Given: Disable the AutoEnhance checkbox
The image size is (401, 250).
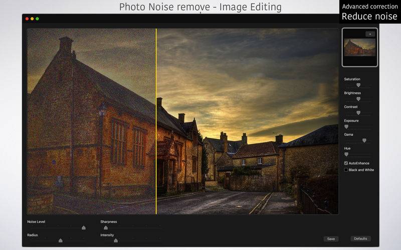Looking at the screenshot, I should tap(346, 163).
